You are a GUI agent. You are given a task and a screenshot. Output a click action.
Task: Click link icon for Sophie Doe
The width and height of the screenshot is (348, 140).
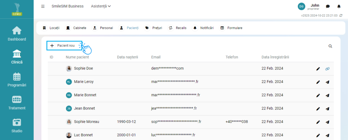[x=328, y=68]
